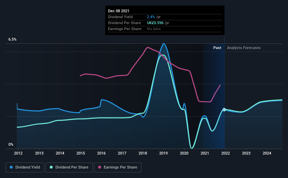Select the 2019 label on the x-axis

click(x=163, y=153)
